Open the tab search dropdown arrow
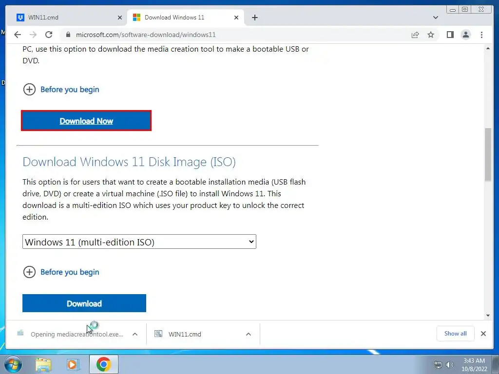Image resolution: width=499 pixels, height=374 pixels. (435, 18)
